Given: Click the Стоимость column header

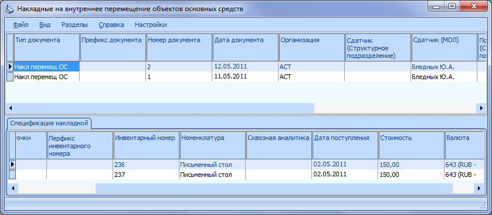Looking at the screenshot, I should tap(411, 145).
